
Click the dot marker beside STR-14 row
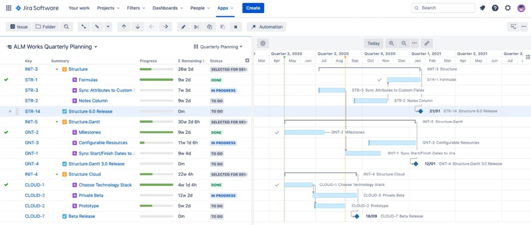(x=10, y=111)
